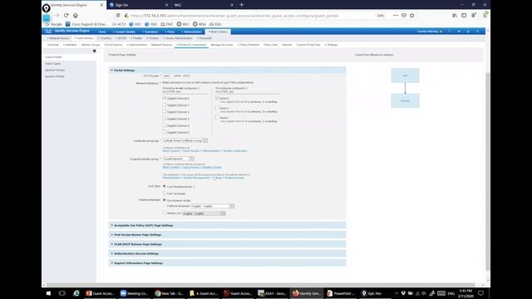Click inside the HTTPS port field
This screenshot has width=532, height=299.
[167, 76]
